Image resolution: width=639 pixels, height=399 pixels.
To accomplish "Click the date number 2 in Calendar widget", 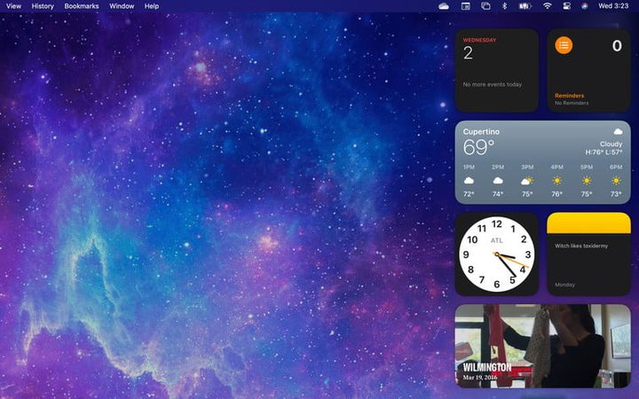I will [468, 53].
